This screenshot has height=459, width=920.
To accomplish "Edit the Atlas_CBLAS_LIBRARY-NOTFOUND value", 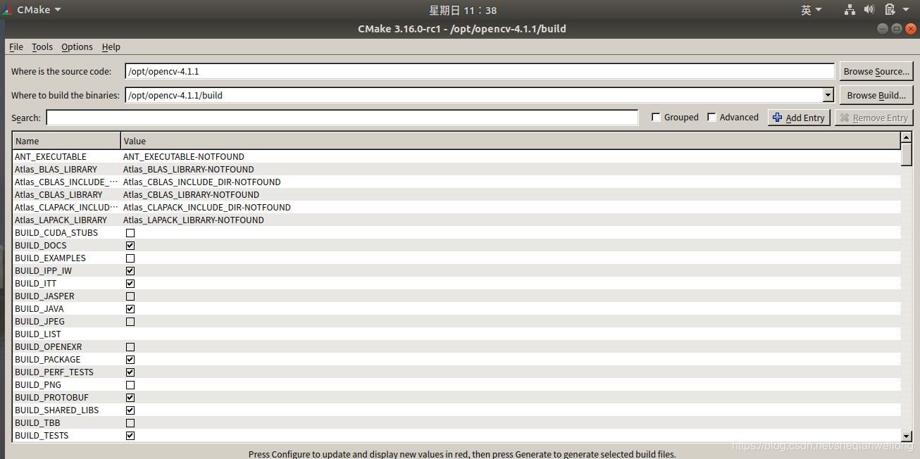I will (192, 195).
